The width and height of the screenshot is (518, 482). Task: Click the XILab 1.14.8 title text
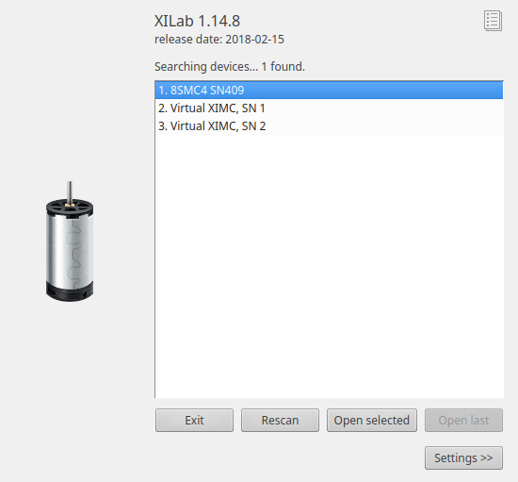[197, 21]
